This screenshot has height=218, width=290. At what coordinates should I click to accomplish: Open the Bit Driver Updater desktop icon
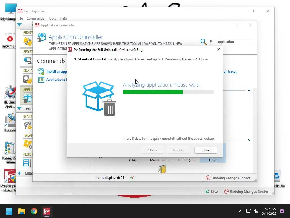pos(10,97)
